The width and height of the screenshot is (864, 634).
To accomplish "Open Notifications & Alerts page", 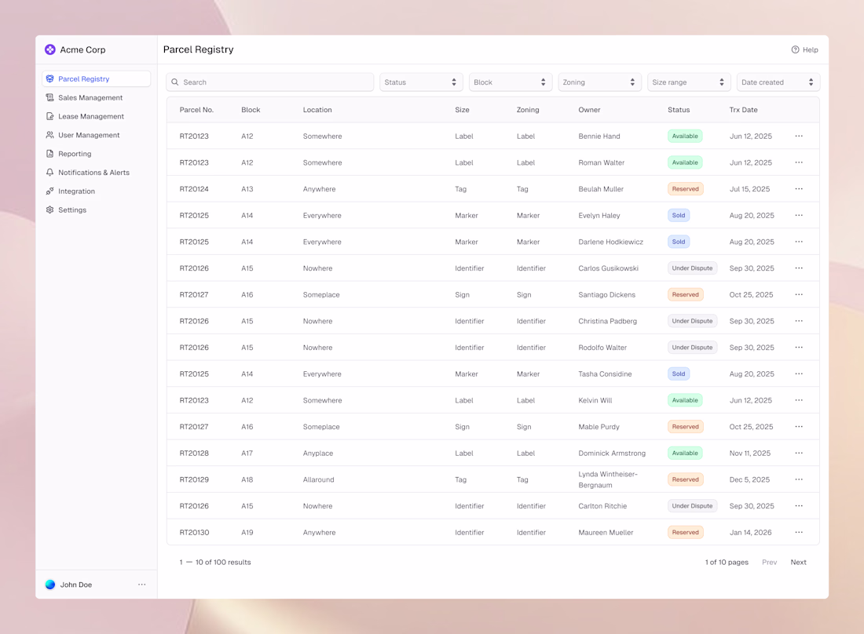I will [x=97, y=173].
